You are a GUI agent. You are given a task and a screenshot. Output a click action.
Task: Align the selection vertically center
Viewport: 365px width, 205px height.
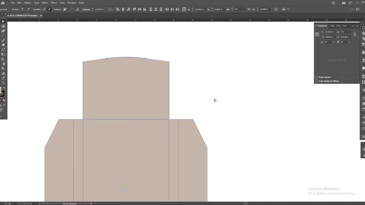coord(139,9)
